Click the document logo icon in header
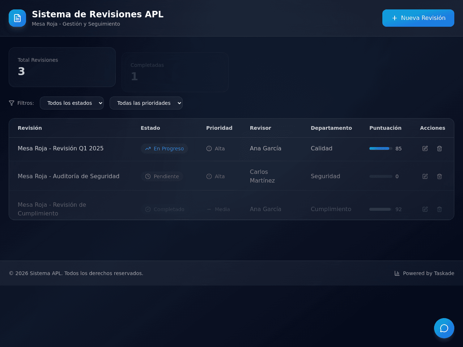463x347 pixels. point(17,18)
